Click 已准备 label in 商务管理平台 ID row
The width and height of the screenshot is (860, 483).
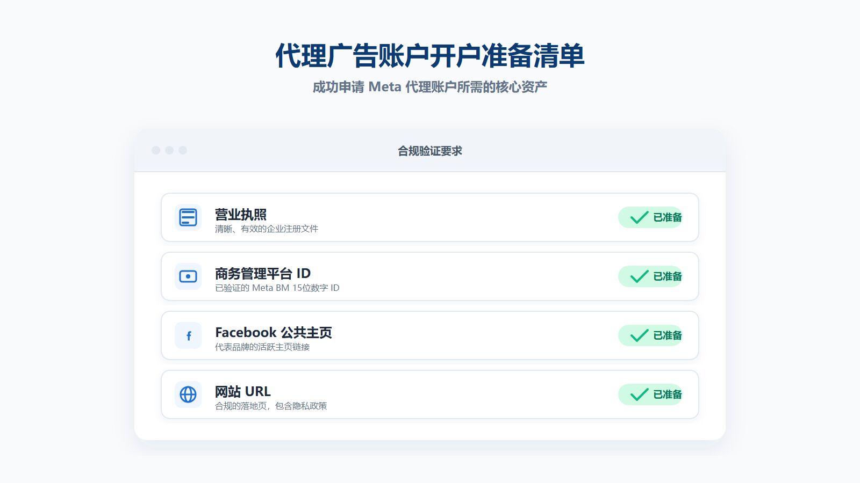(x=668, y=276)
